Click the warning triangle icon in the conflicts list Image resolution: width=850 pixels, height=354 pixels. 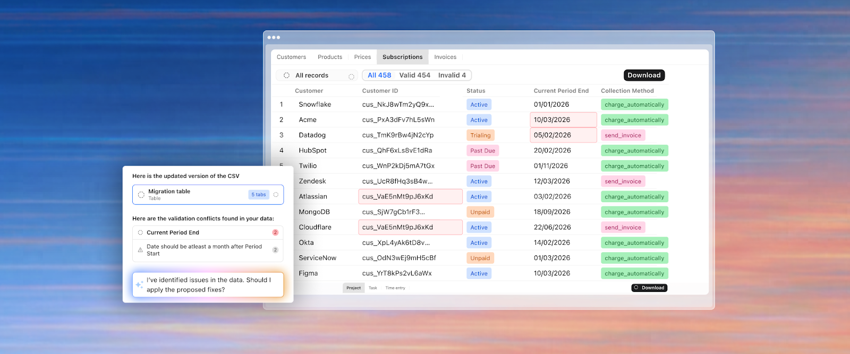coord(140,250)
